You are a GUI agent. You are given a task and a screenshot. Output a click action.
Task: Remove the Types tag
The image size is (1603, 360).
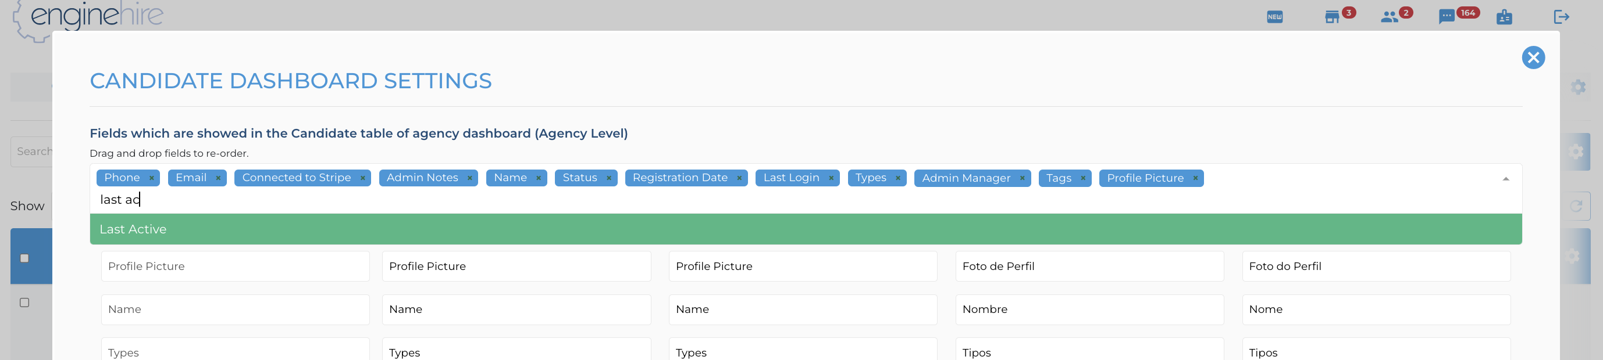pos(897,178)
